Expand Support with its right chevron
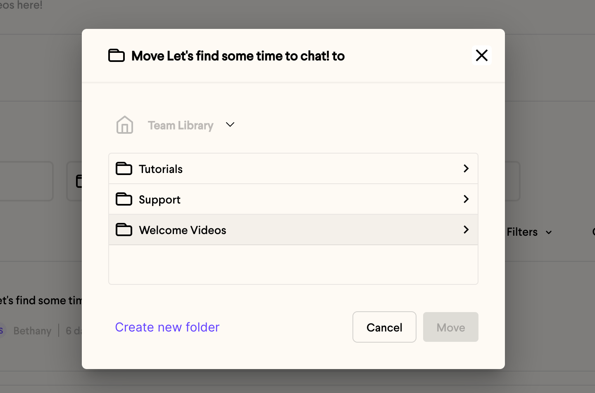 coord(466,199)
